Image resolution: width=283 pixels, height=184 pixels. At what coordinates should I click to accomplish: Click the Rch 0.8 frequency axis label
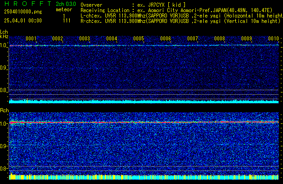(4, 168)
